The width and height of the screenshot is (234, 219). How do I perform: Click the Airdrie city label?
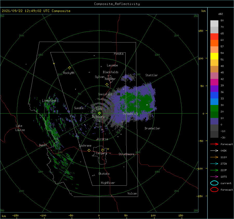point(102,139)
